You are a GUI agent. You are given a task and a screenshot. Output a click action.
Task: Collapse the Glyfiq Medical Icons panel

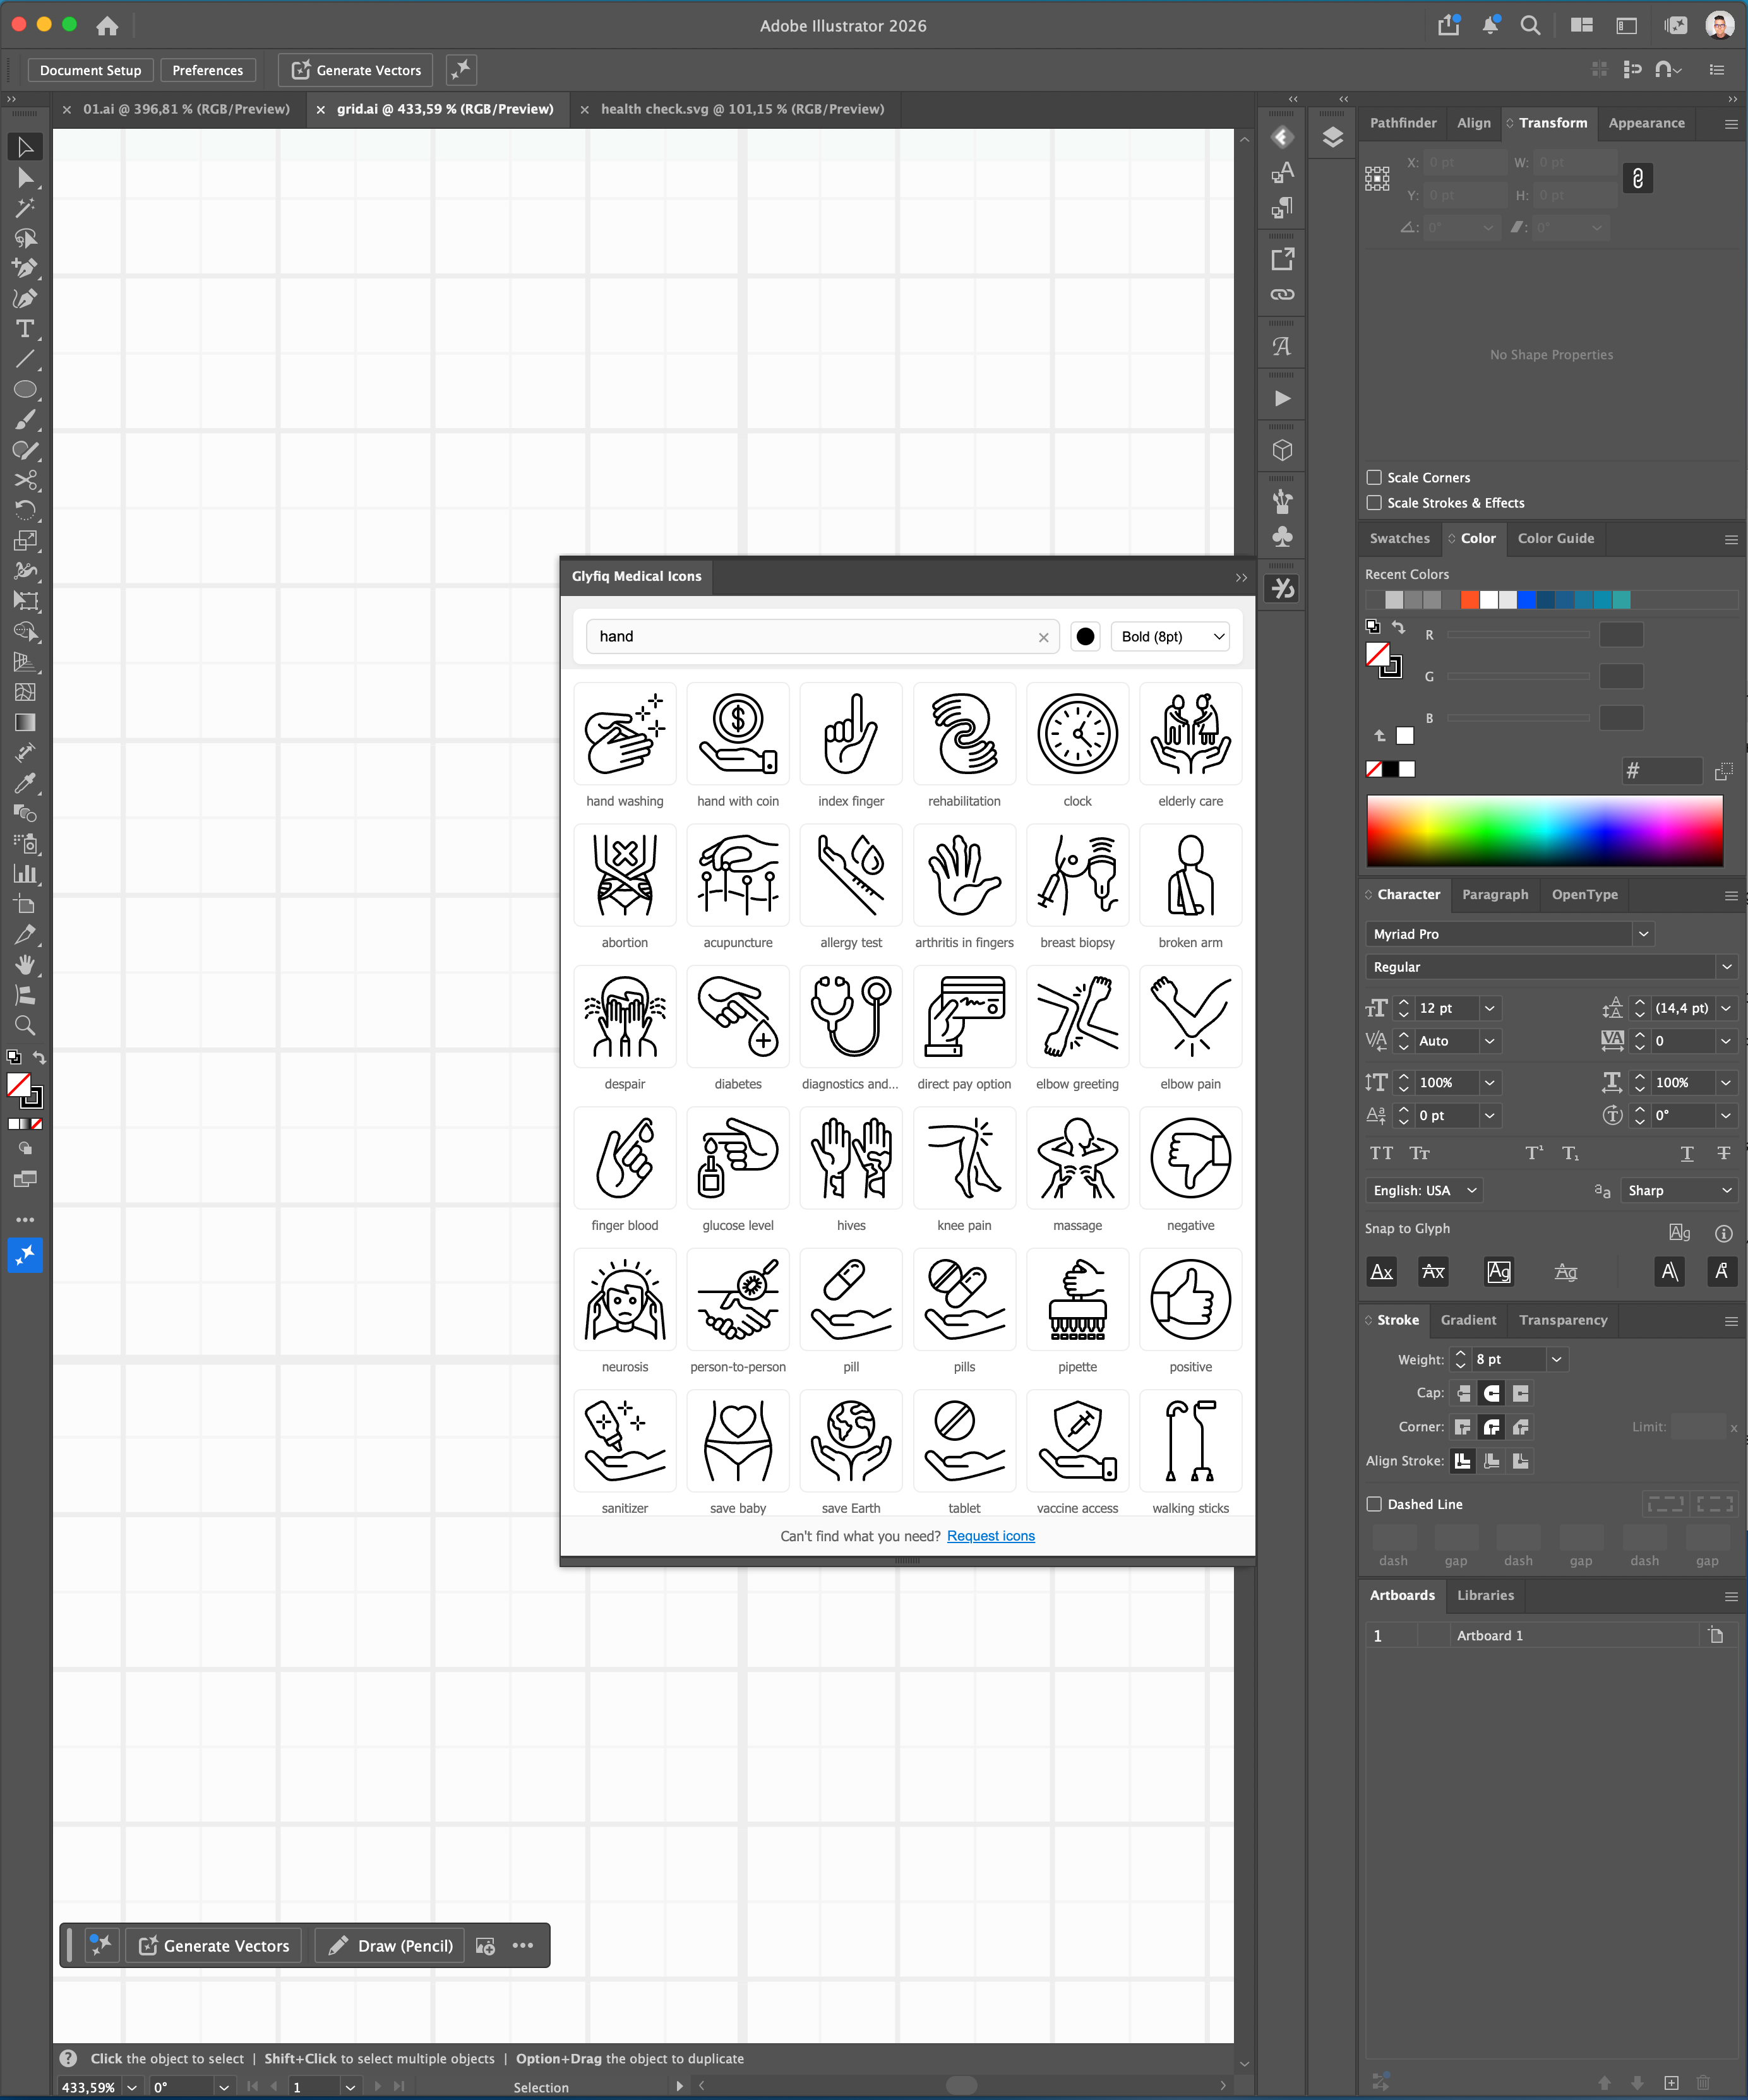1240,577
